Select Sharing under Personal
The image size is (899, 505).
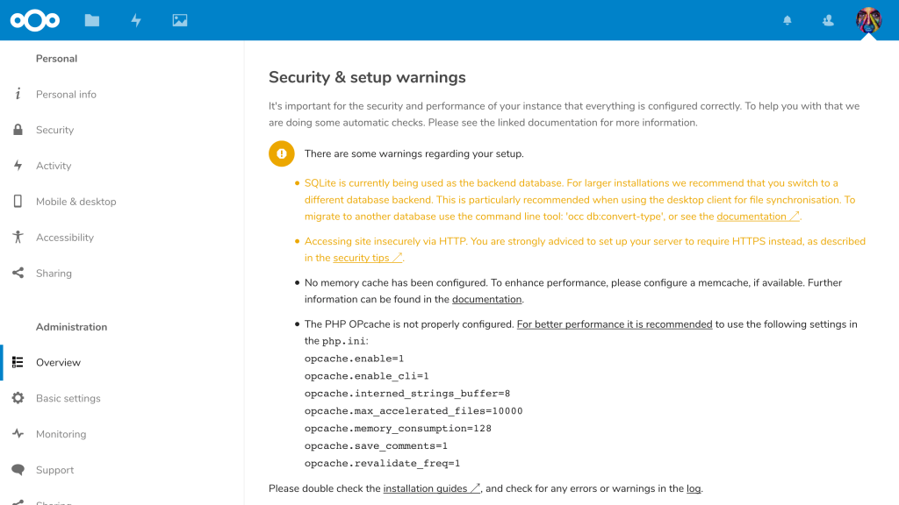click(x=54, y=274)
